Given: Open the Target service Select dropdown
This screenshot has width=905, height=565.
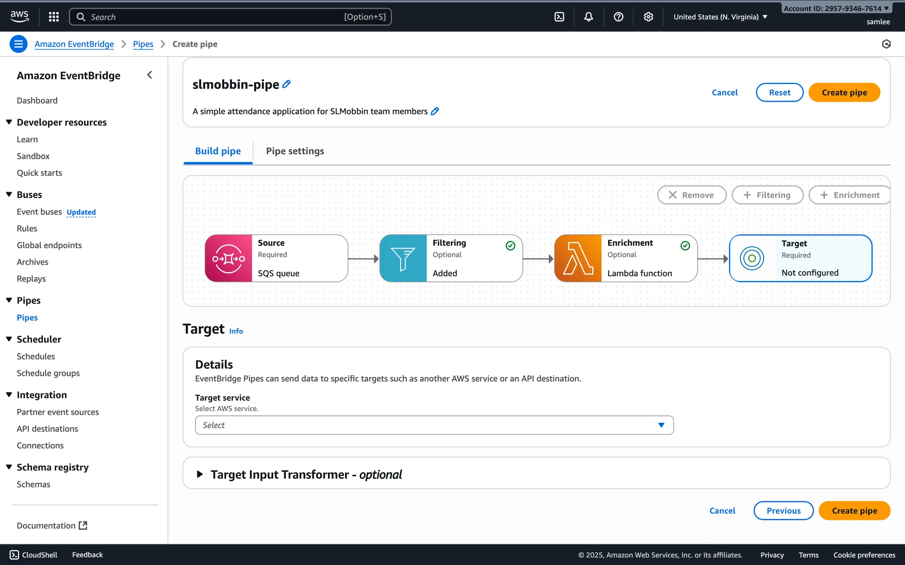Looking at the screenshot, I should pyautogui.click(x=434, y=425).
